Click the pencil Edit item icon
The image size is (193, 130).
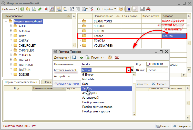point(40,9)
